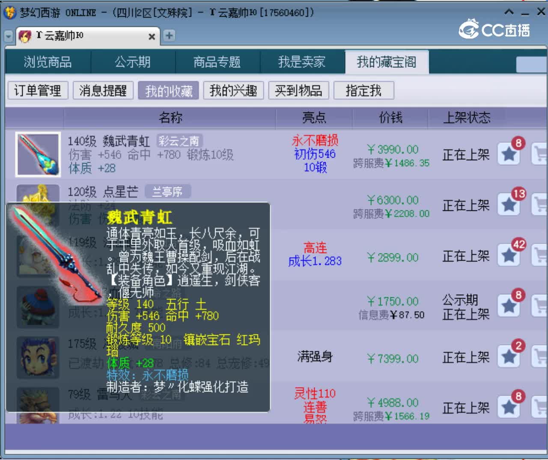
Task: Switch to 商品专题 tab
Action: (x=217, y=62)
